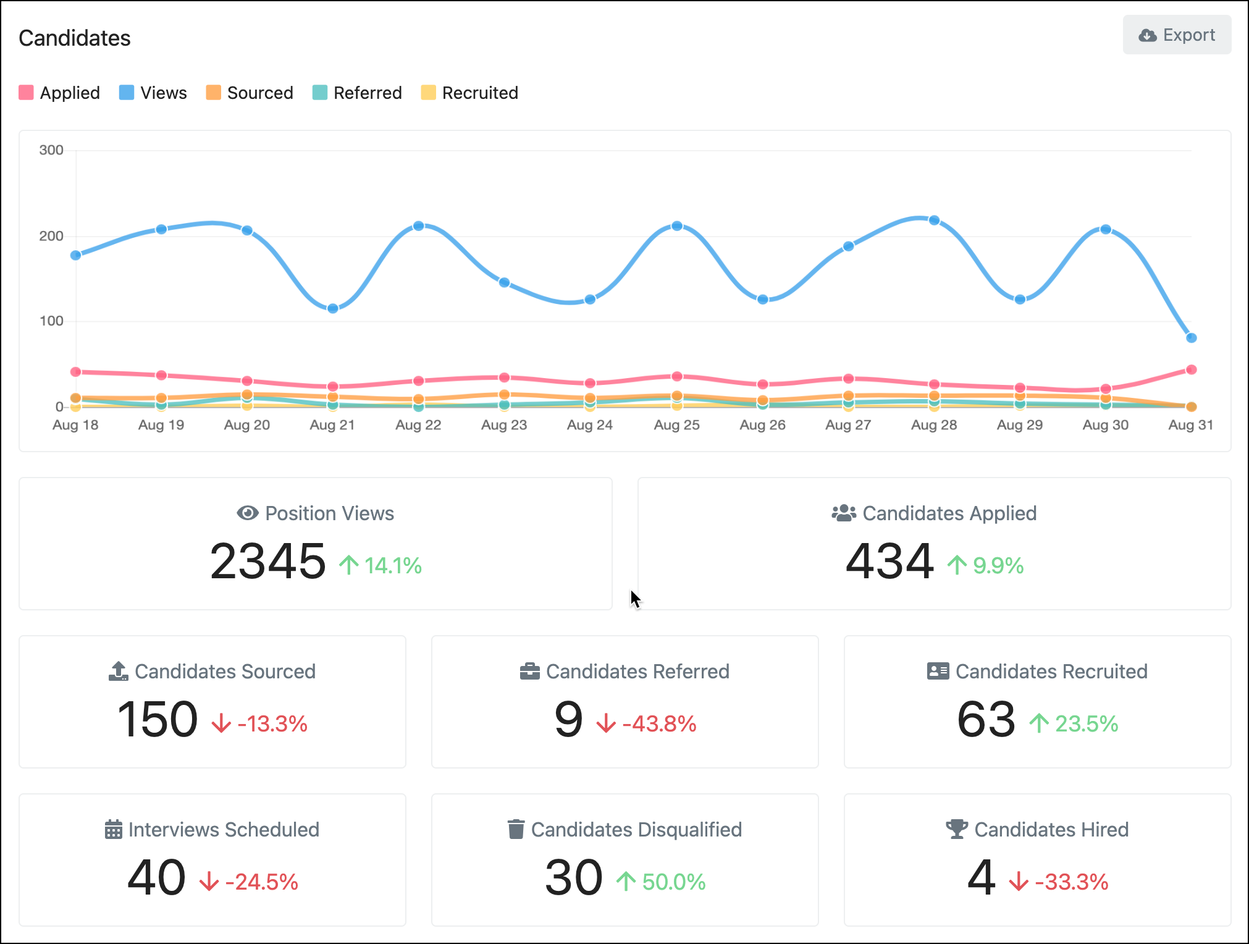Click the Export cloud download icon
This screenshot has height=944, width=1249.
[1147, 35]
